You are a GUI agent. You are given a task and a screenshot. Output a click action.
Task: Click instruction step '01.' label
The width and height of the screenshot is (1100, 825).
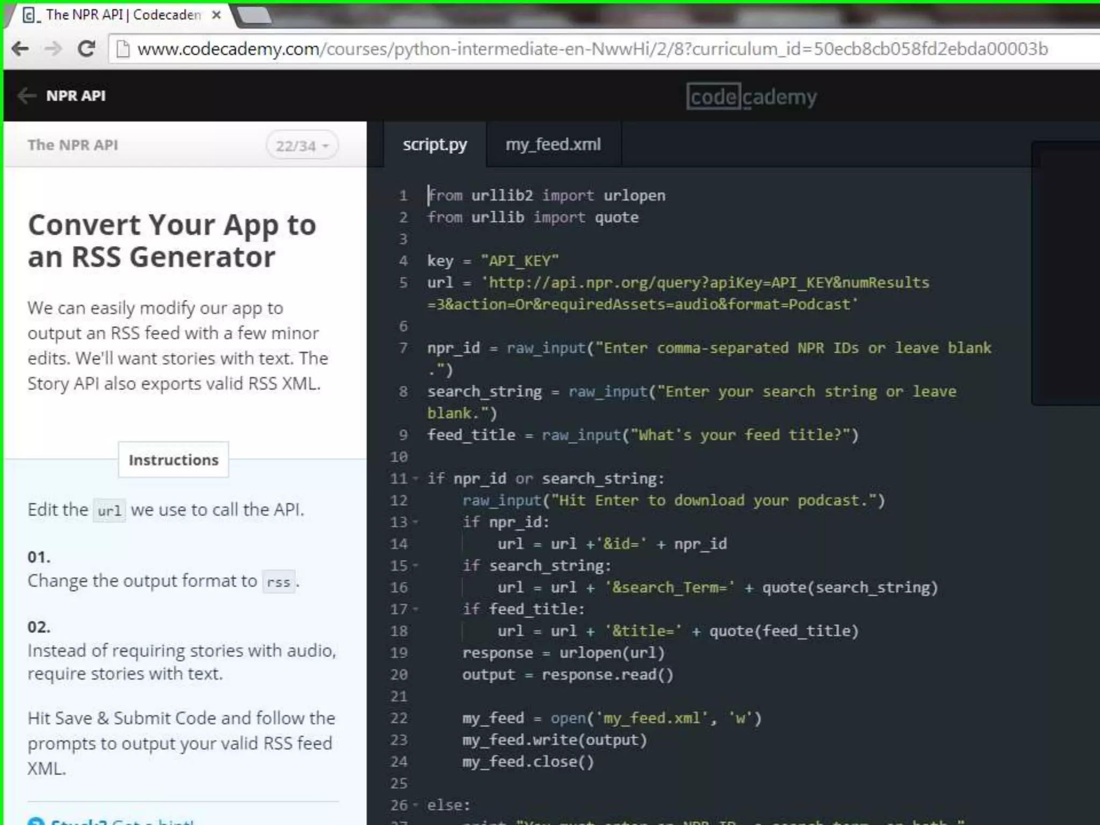click(39, 556)
